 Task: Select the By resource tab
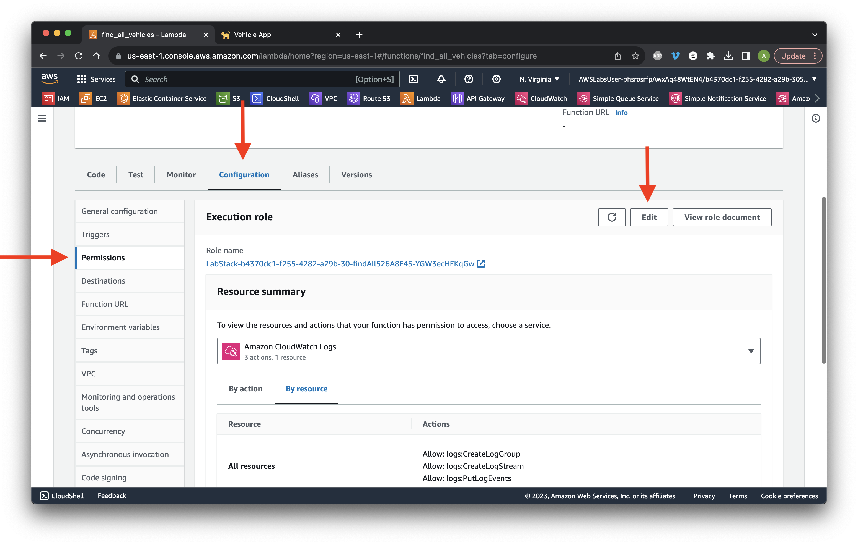(306, 389)
